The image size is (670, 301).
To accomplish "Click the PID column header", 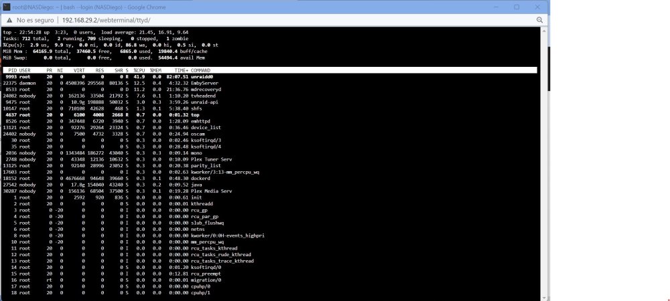I will coord(13,70).
